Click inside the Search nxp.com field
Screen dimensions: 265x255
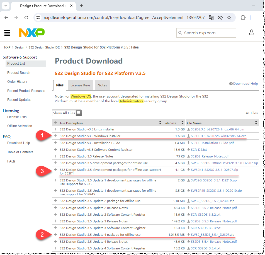tap(206, 33)
